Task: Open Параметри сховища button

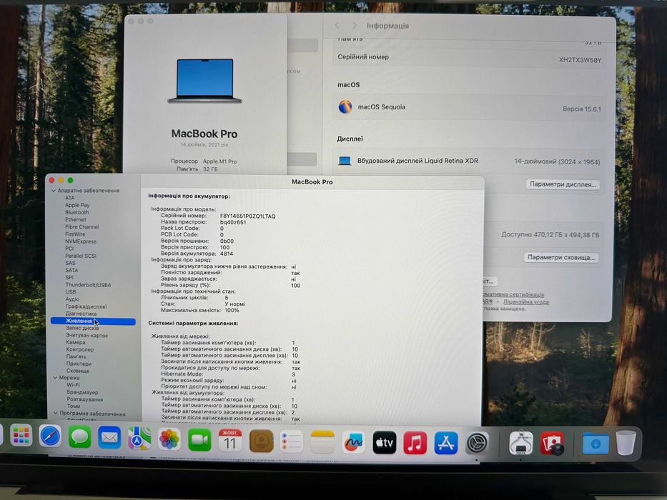Action: coord(561,258)
